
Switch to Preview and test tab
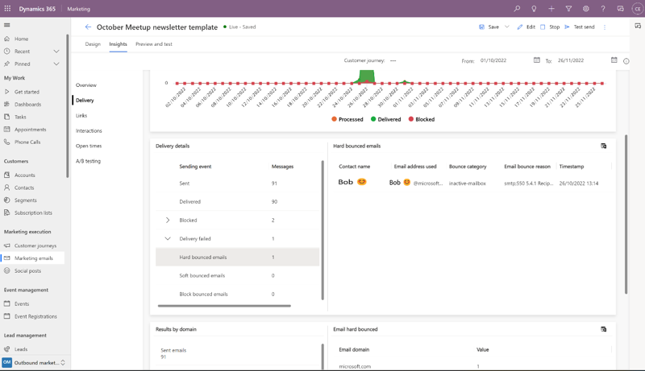coord(153,44)
